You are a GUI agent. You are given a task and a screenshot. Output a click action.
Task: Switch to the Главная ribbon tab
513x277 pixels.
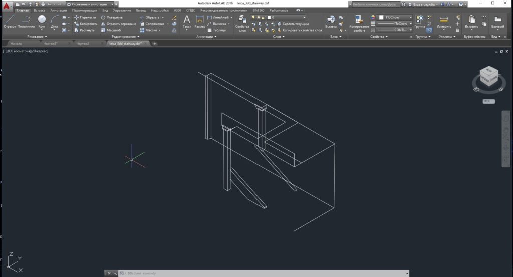(x=23, y=11)
